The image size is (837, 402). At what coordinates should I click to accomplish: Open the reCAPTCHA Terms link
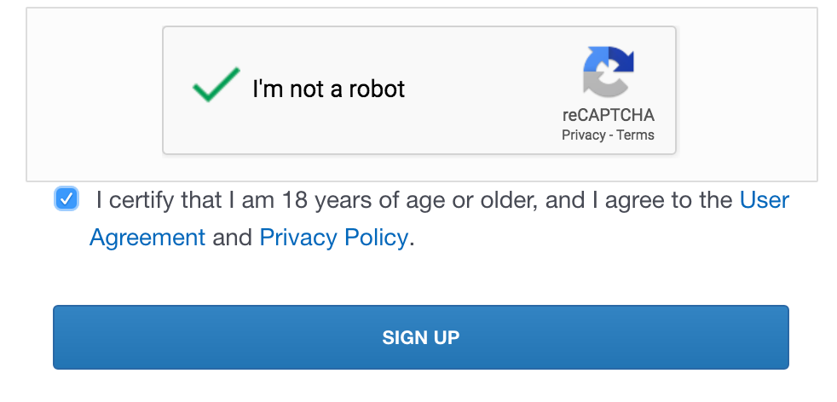(636, 135)
